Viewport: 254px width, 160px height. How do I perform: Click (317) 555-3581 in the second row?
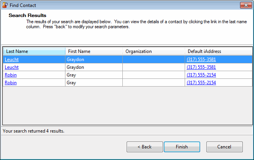tap(201, 67)
